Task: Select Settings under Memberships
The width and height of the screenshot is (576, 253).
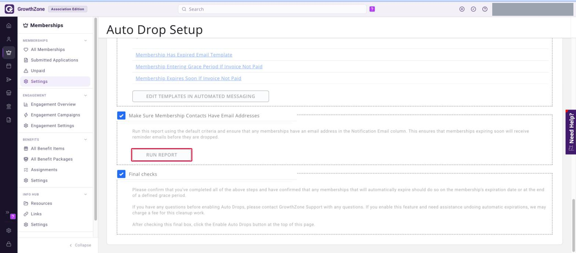Action: point(55,81)
